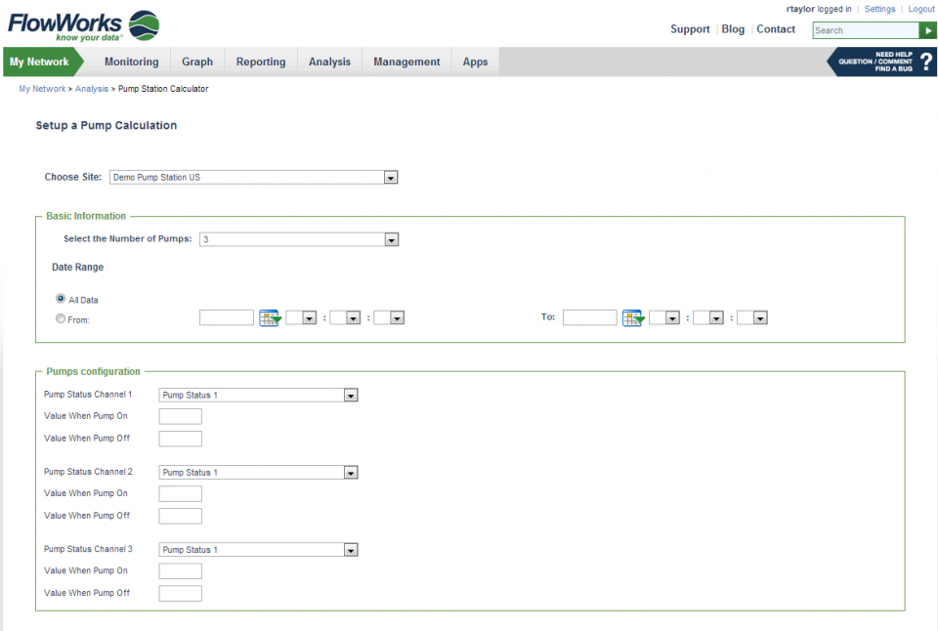
Task: Click the To date text field
Action: (x=590, y=317)
